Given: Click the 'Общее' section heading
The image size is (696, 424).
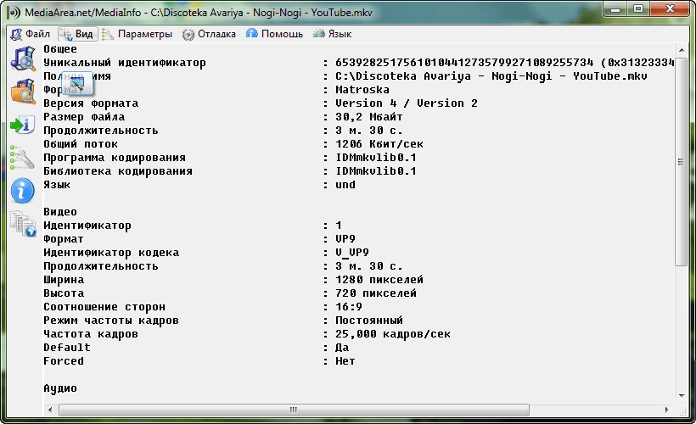Looking at the screenshot, I should pyautogui.click(x=60, y=49).
